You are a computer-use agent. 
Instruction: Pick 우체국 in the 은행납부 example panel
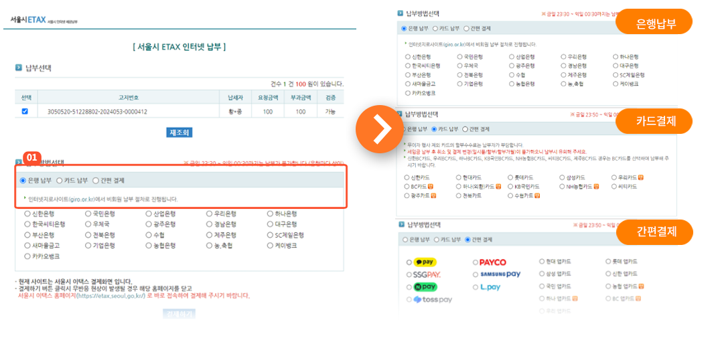pyautogui.click(x=460, y=66)
